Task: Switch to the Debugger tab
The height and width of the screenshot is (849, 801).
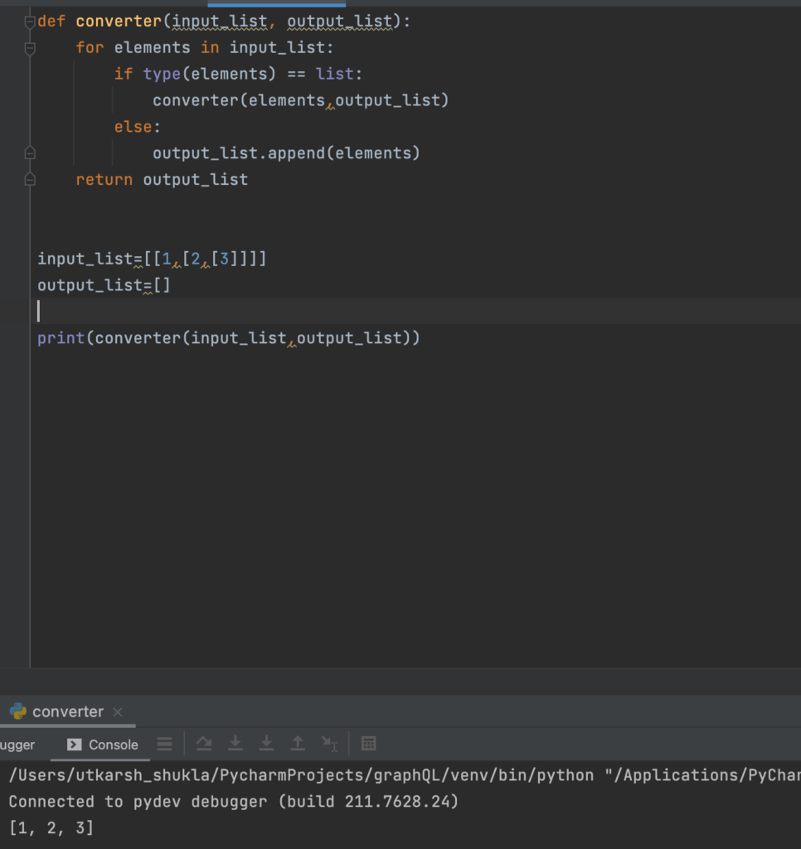Action: (x=18, y=745)
